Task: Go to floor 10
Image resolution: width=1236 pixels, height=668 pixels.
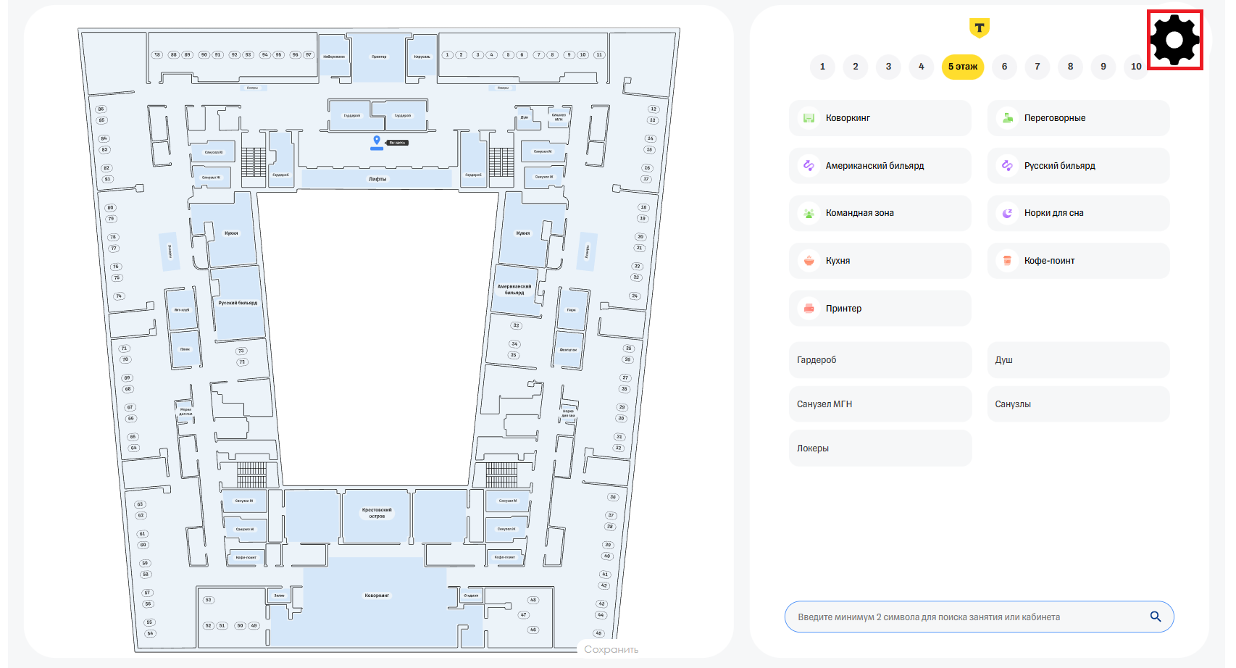Action: click(x=1135, y=67)
